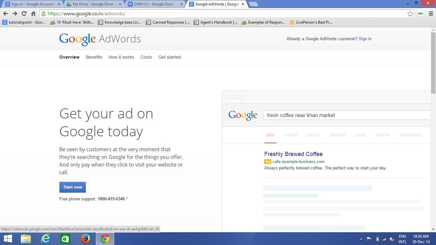
Task: Open the ENG INTL language selector
Action: coord(403,239)
